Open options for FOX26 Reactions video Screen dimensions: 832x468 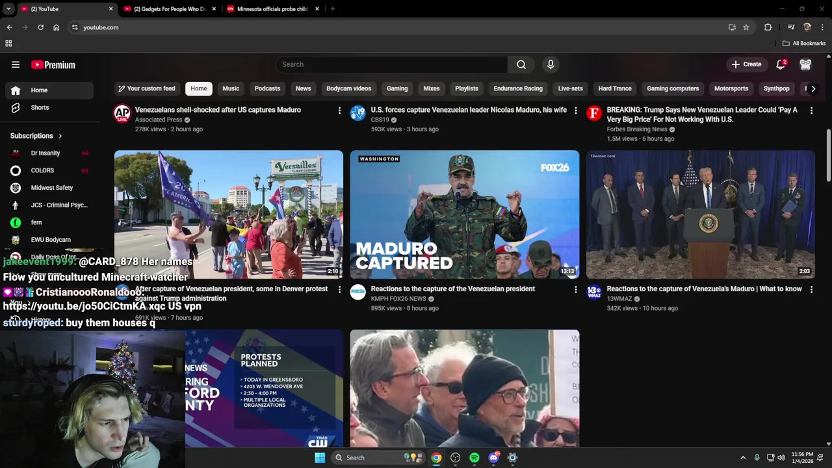point(575,289)
